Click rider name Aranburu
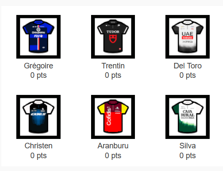This screenshot has height=171, width=223. pyautogui.click(x=113, y=146)
